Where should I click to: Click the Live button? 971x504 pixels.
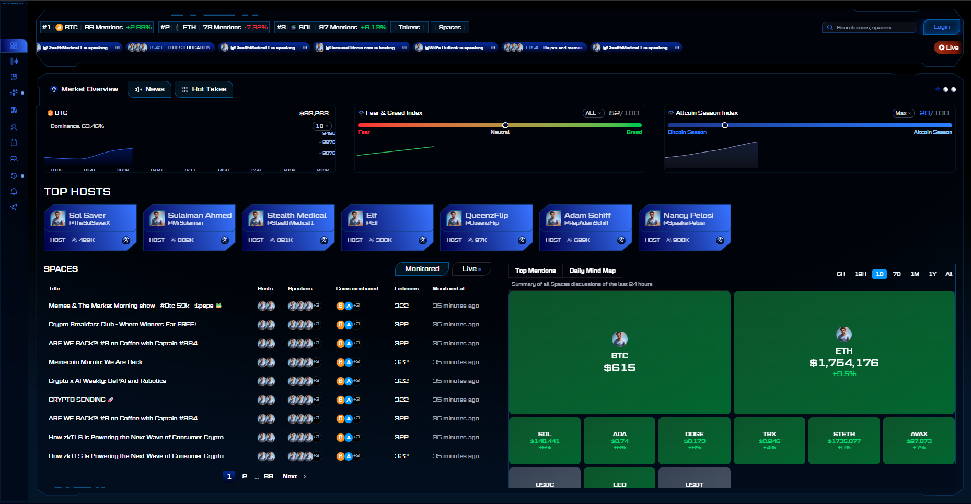pos(949,48)
